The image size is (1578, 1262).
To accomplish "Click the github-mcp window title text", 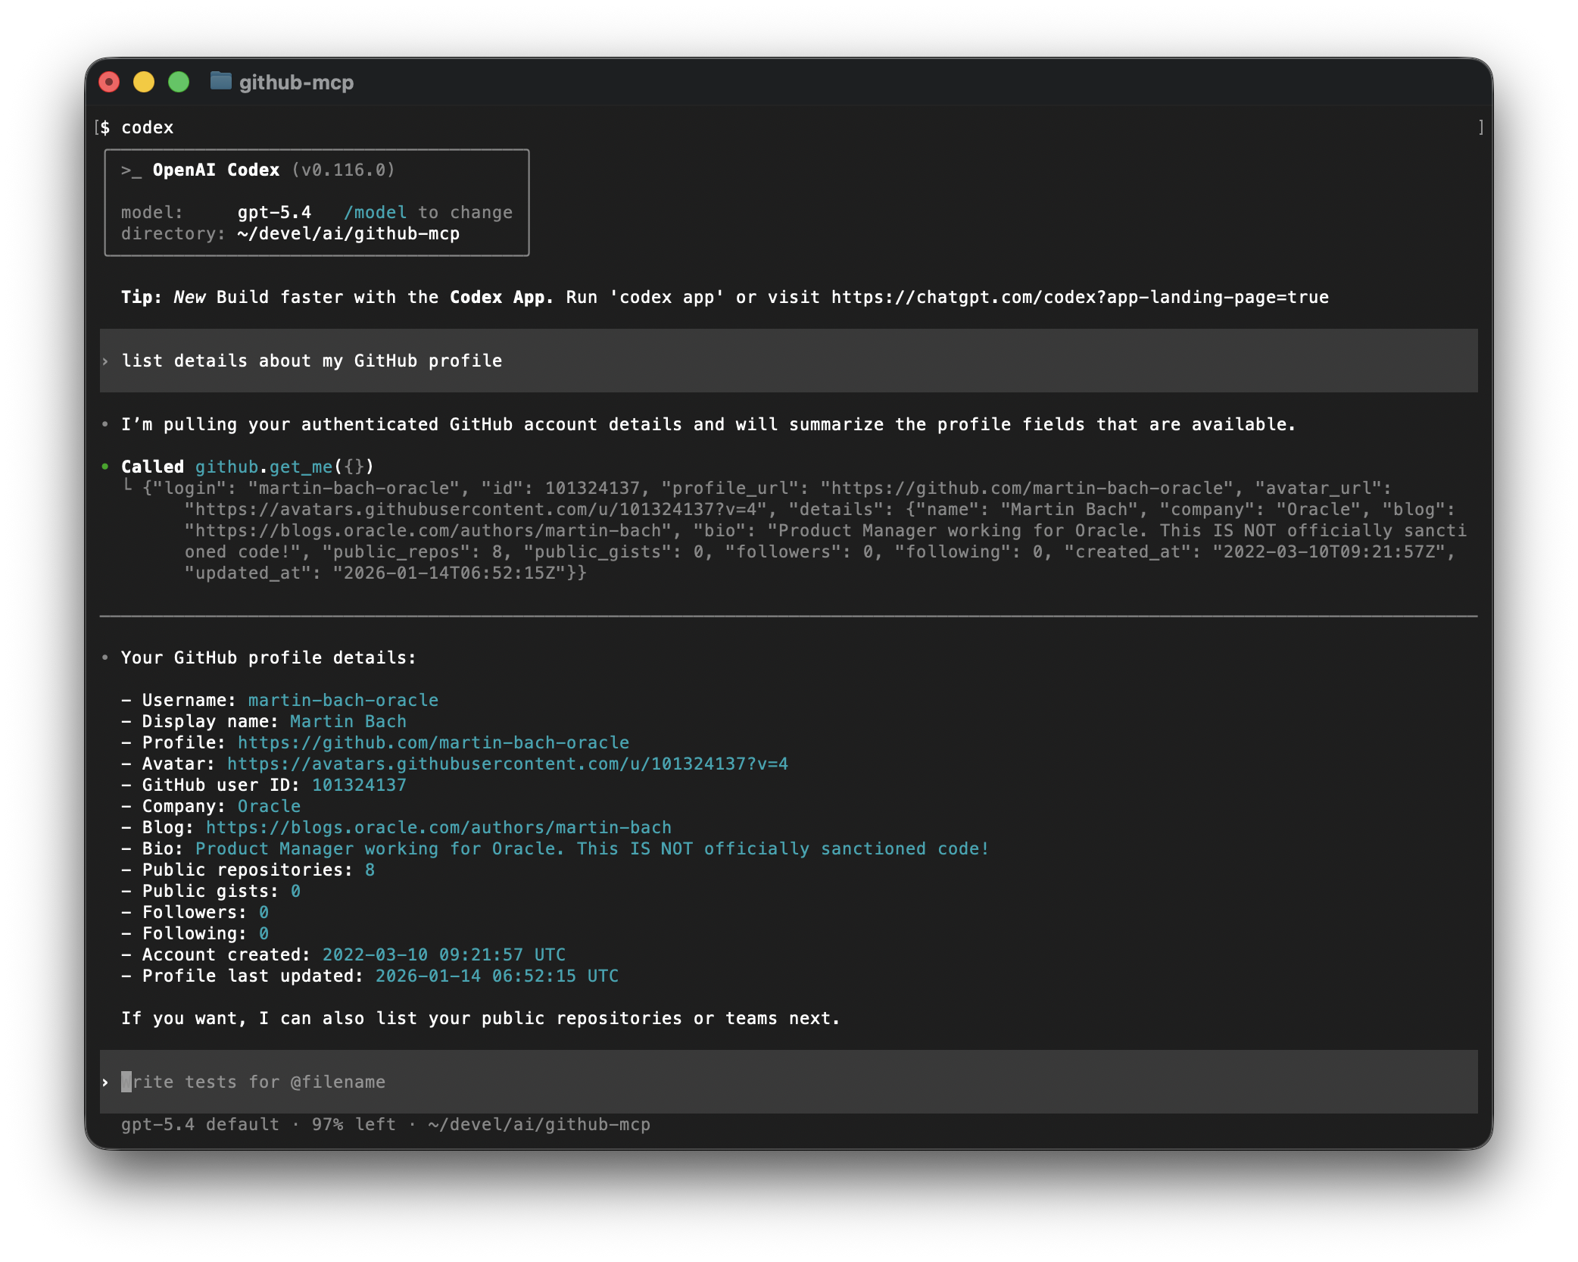I will coord(296,83).
